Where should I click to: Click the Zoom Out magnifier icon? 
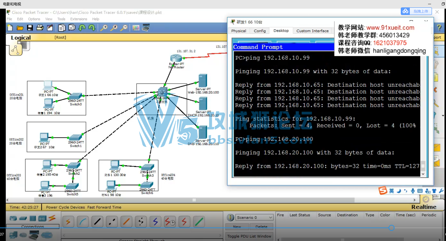click(124, 28)
